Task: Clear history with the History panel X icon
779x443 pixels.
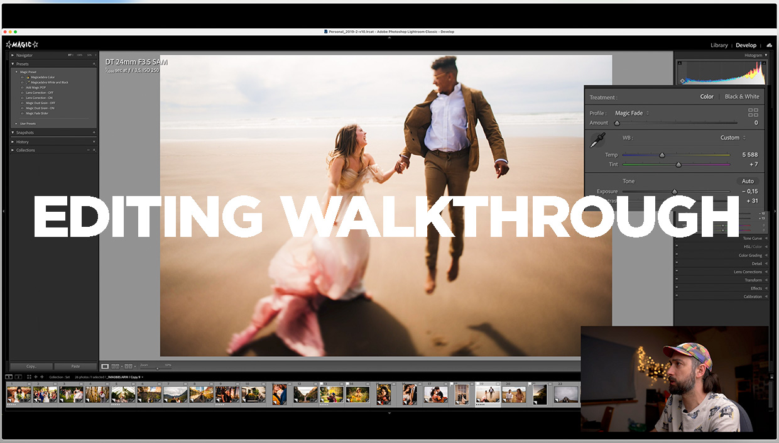Action: coord(94,141)
